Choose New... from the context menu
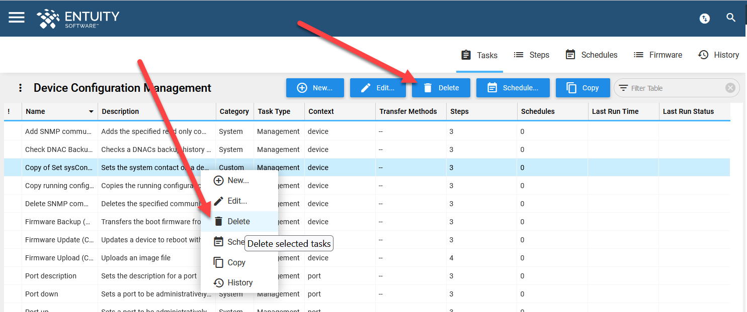Screen dimensions: 747x312 coord(239,181)
